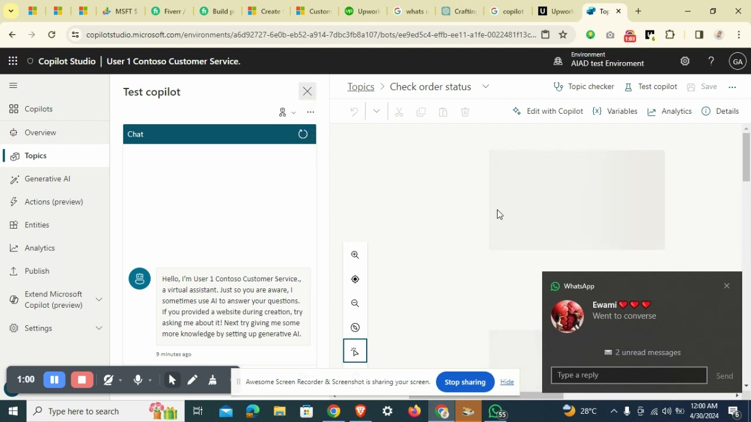Go to the Topics breadcrumb link
The height and width of the screenshot is (422, 751).
click(x=361, y=87)
